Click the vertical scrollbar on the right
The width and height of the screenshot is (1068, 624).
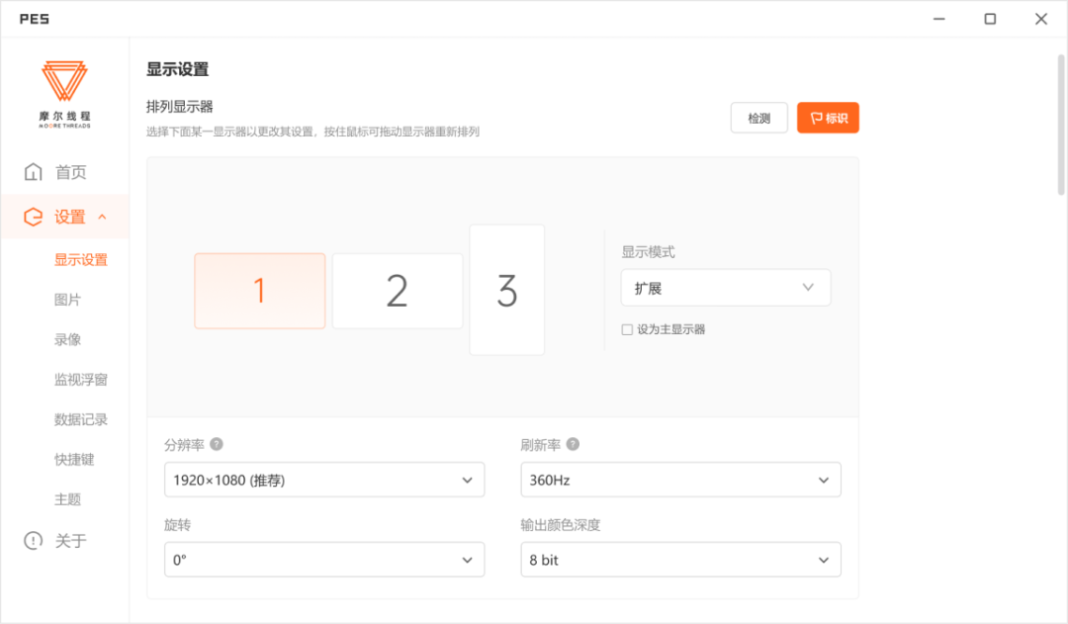[1061, 125]
